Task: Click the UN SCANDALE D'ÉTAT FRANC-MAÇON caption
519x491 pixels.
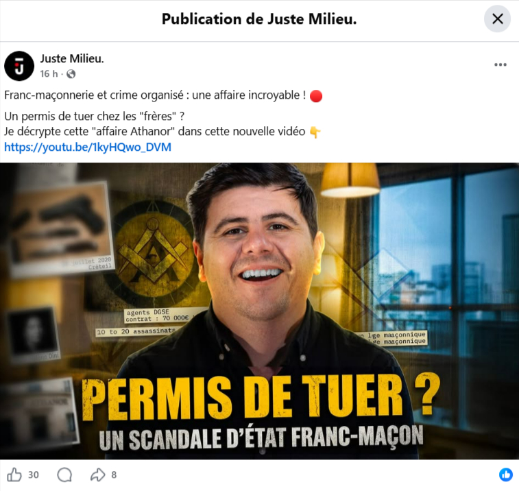Action: pyautogui.click(x=261, y=438)
